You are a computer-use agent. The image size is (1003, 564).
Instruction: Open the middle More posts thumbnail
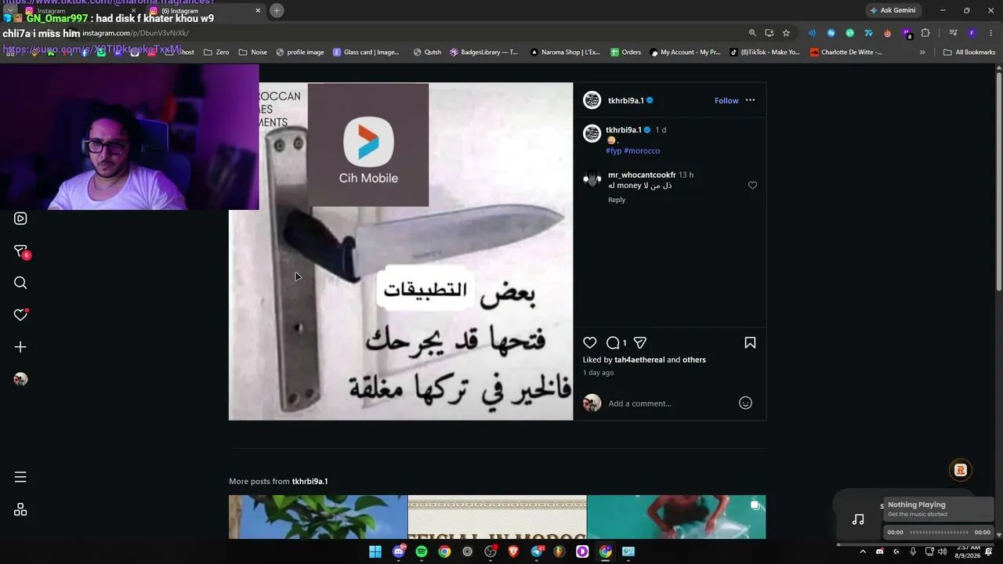point(497,517)
